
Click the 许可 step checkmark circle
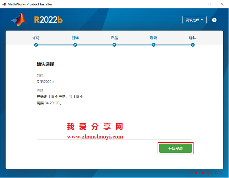[x=36, y=45]
